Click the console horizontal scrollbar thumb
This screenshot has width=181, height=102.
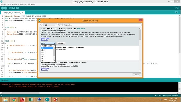(21, 93)
